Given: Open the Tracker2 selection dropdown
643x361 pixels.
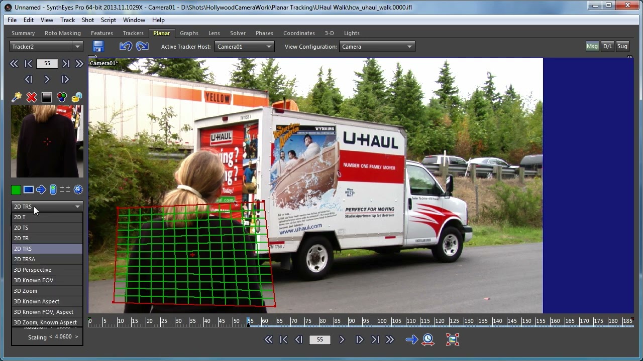Looking at the screenshot, I should click(x=46, y=47).
